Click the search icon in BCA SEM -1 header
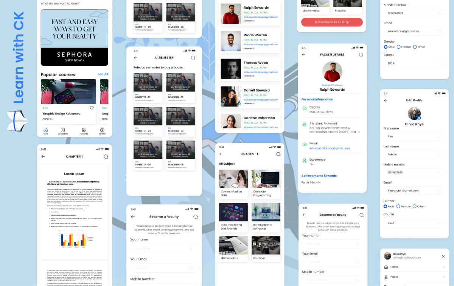 (278, 154)
